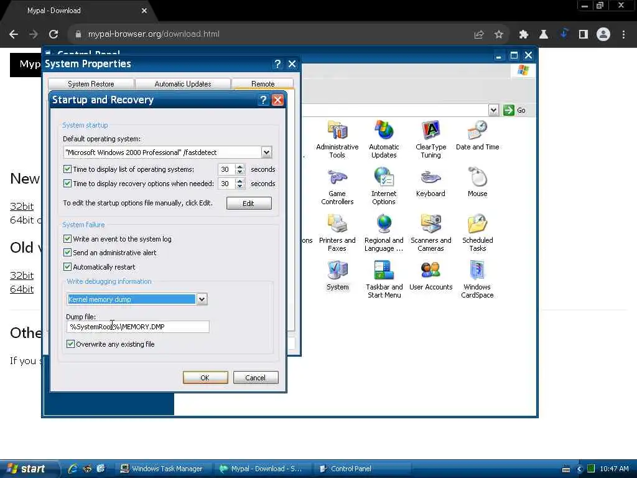The height and width of the screenshot is (478, 637).
Task: Open Scheduled Tasks icon
Action: click(477, 233)
